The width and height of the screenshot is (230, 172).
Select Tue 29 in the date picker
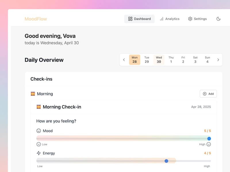coord(147,60)
